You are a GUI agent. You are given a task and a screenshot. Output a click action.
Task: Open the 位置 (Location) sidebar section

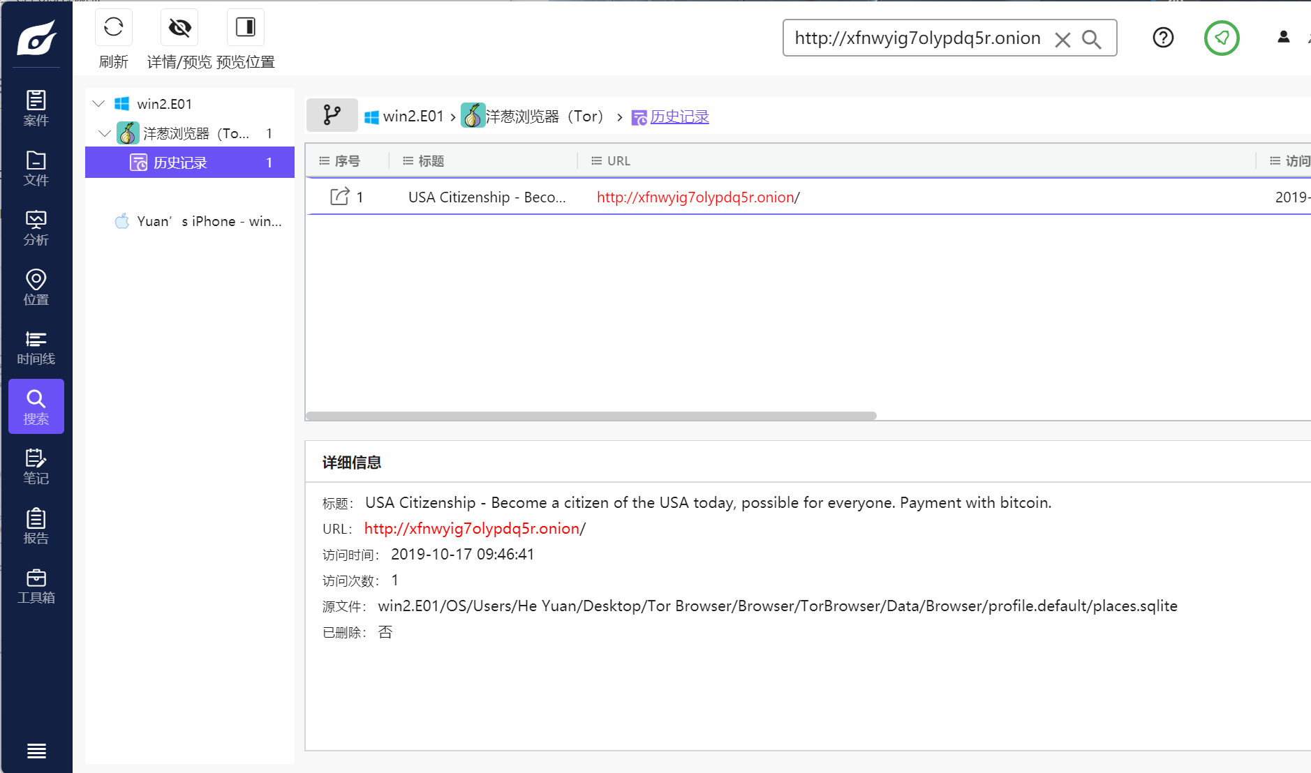click(36, 287)
